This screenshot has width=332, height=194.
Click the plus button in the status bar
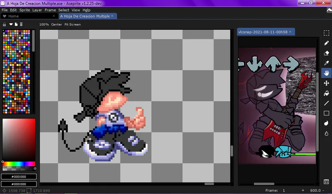pyautogui.click(x=303, y=190)
